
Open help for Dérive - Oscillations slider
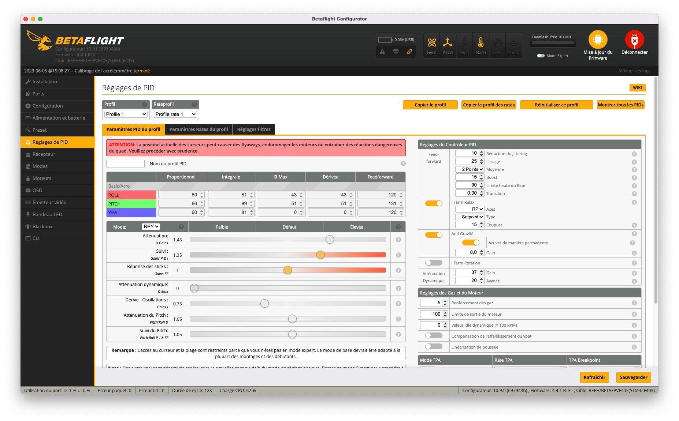398,304
